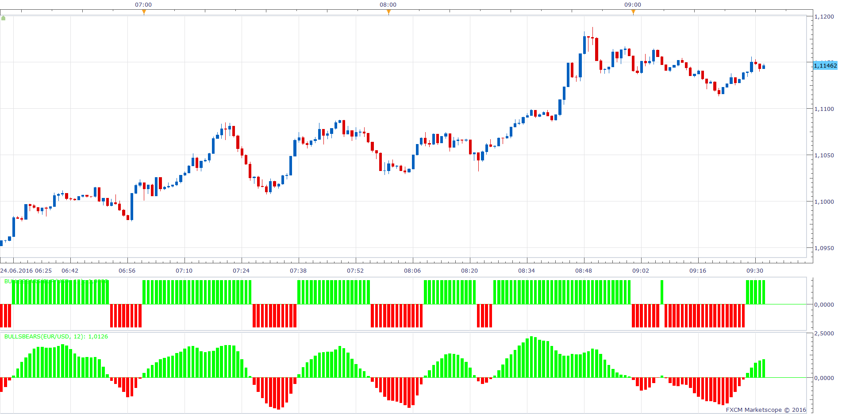Click the 08:34 time axis label
This screenshot has width=842, height=414.
527,270
